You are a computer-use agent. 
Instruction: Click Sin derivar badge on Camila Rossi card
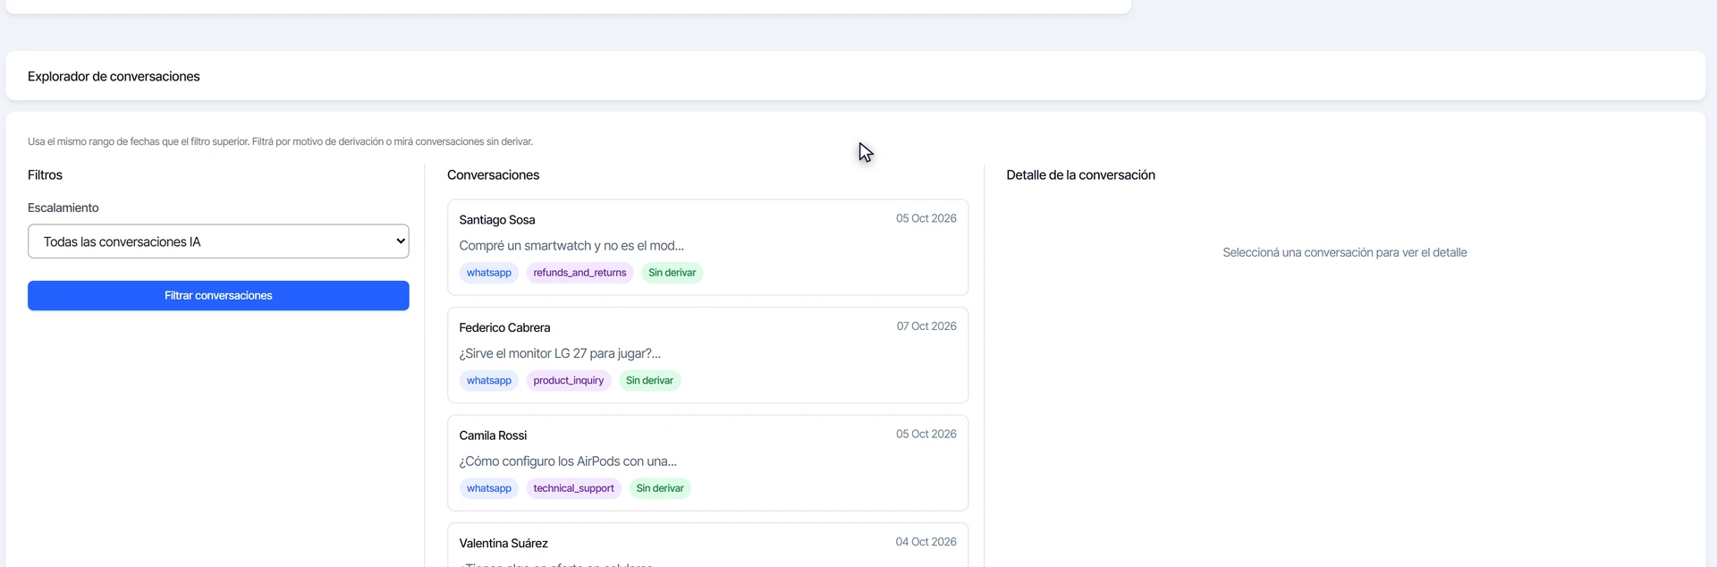pyautogui.click(x=660, y=488)
